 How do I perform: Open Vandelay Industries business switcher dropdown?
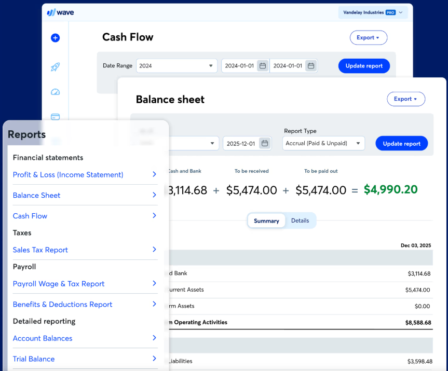tap(373, 12)
